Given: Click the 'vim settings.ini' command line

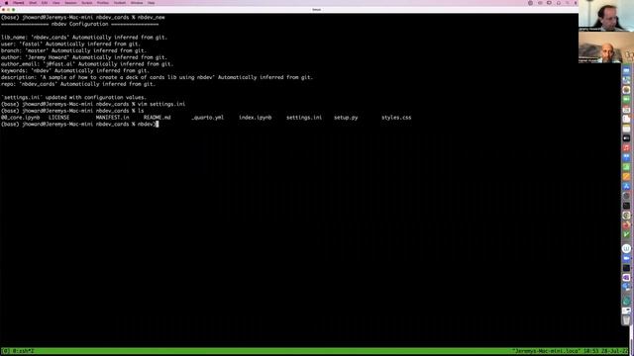Looking at the screenshot, I should [x=161, y=104].
